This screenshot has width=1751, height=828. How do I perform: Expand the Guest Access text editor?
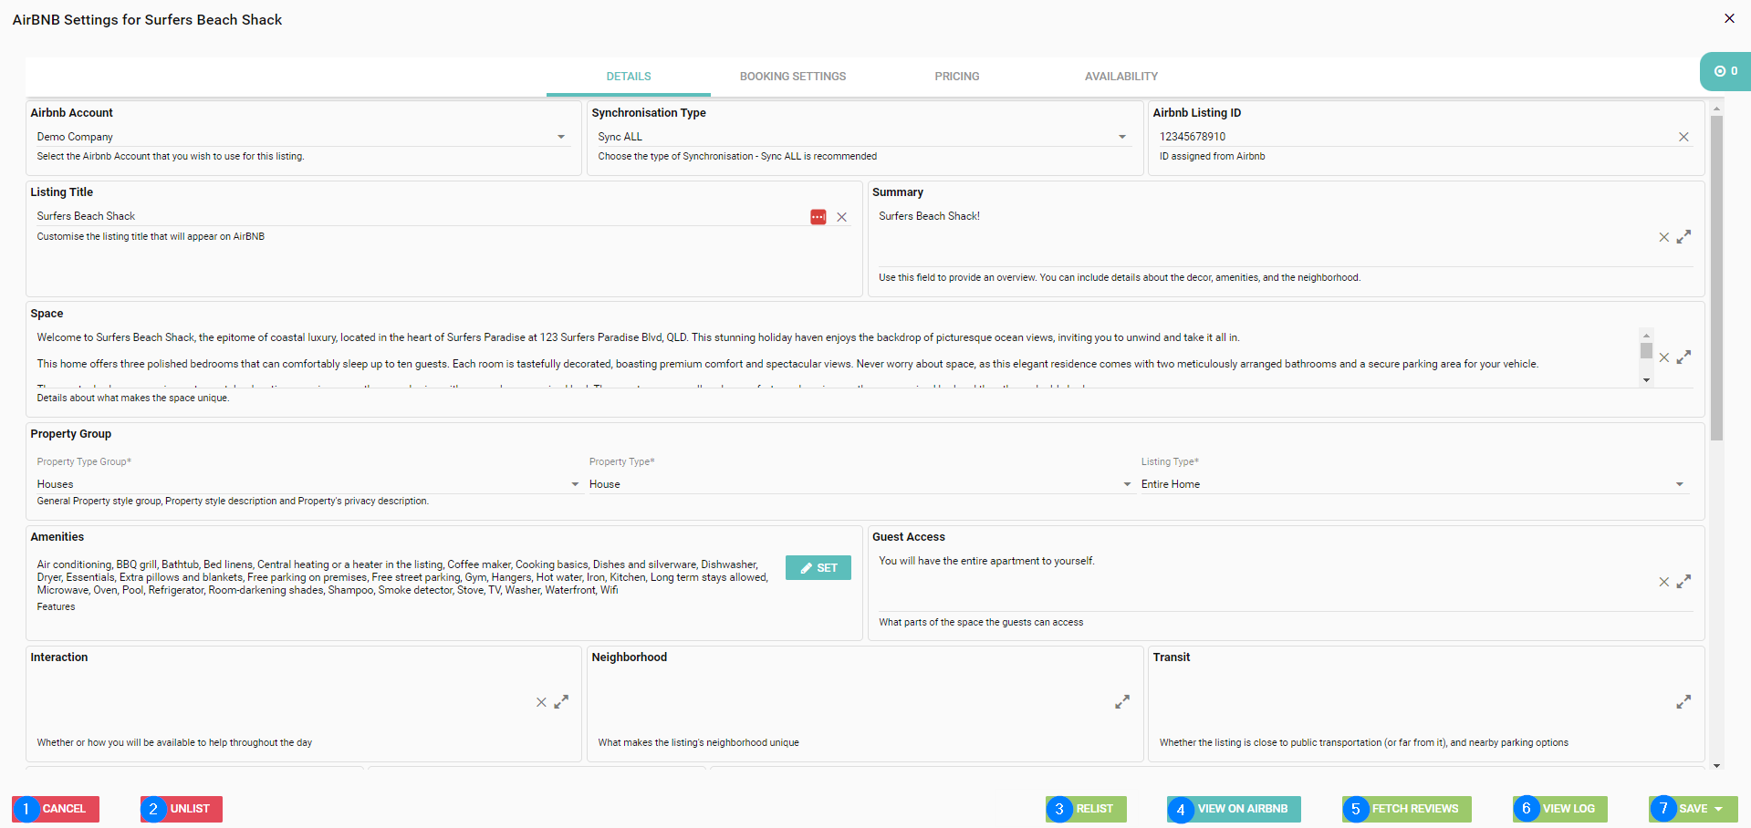(x=1683, y=582)
